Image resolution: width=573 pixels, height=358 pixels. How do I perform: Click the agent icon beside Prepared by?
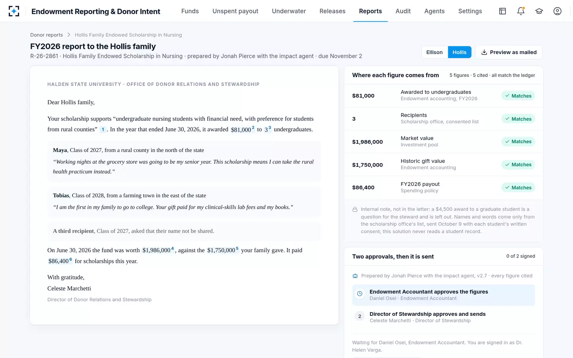coord(355,276)
